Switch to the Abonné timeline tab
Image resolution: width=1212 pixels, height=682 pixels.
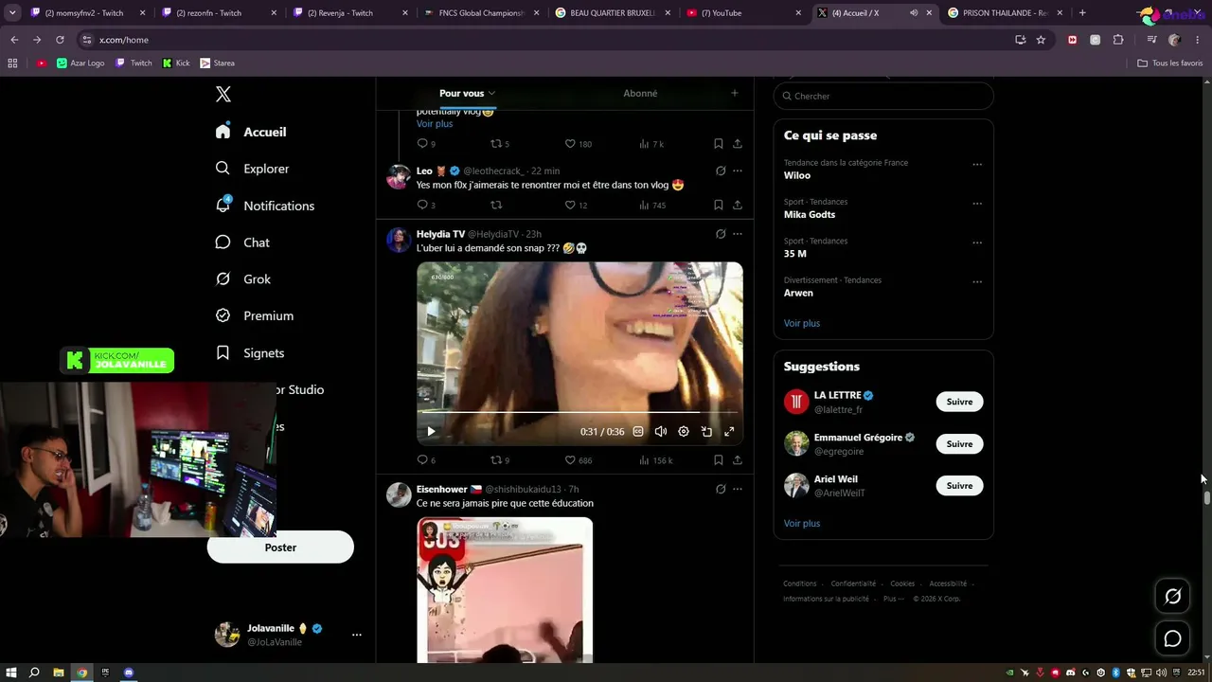(x=640, y=93)
